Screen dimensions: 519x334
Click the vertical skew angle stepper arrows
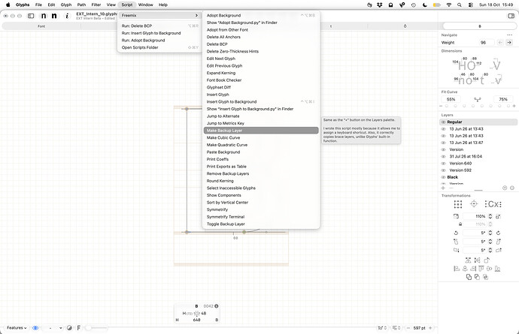(490, 250)
